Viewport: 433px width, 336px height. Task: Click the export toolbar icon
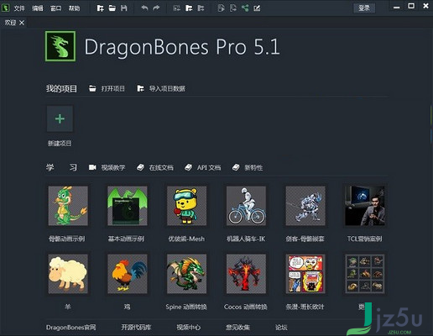click(x=201, y=8)
